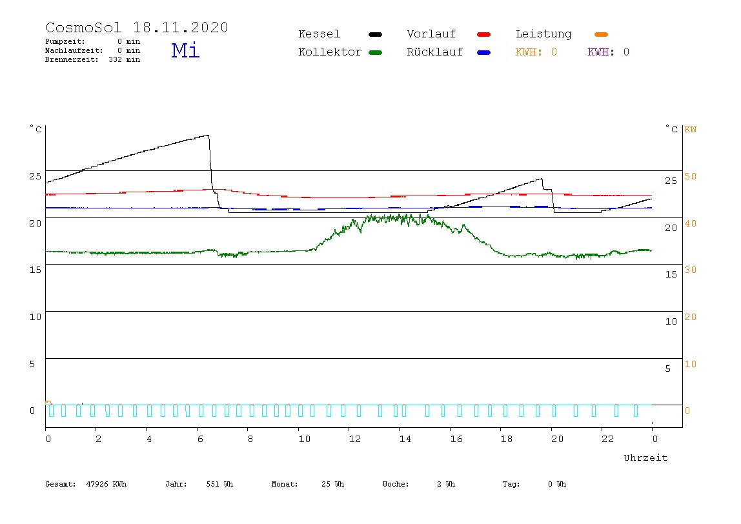Select the Brennerzeit 332 min line
This screenshot has width=741, height=524.
tap(93, 59)
